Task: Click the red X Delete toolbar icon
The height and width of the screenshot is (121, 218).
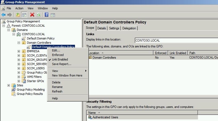Action: tap(32, 15)
